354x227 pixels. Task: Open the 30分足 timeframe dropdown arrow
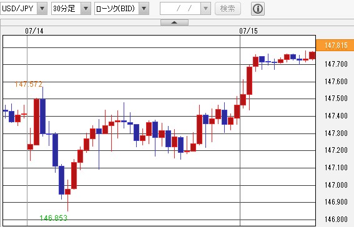click(x=86, y=9)
